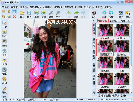Apply 数码减光 effect thumbnail
The image size is (134, 102).
pyautogui.click(x=122, y=46)
